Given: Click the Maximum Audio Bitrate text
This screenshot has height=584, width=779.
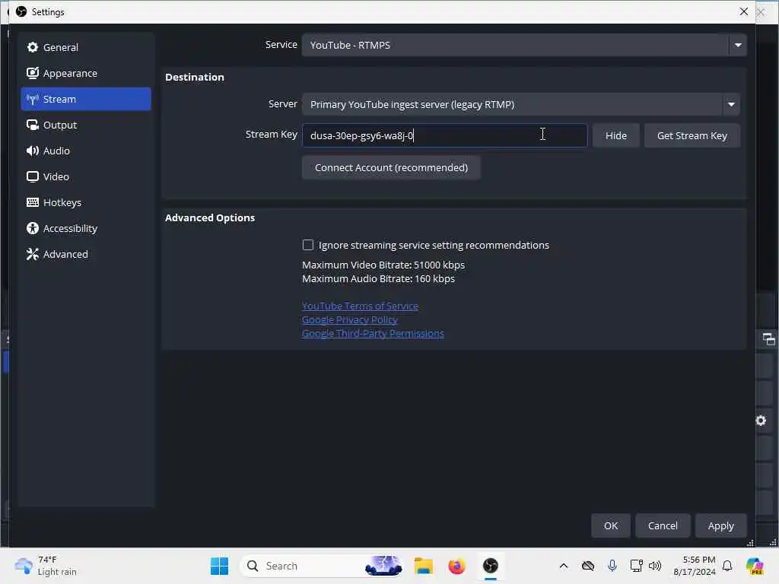Looking at the screenshot, I should 378,278.
